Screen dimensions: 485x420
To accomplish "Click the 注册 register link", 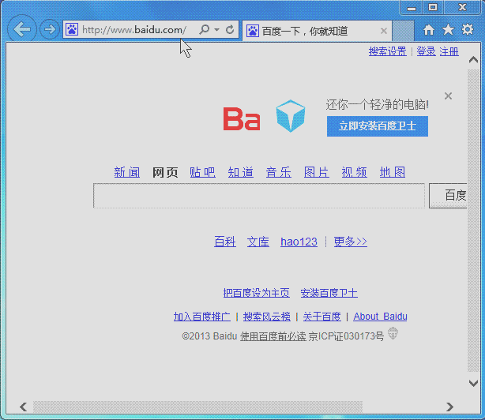I will pyautogui.click(x=449, y=51).
